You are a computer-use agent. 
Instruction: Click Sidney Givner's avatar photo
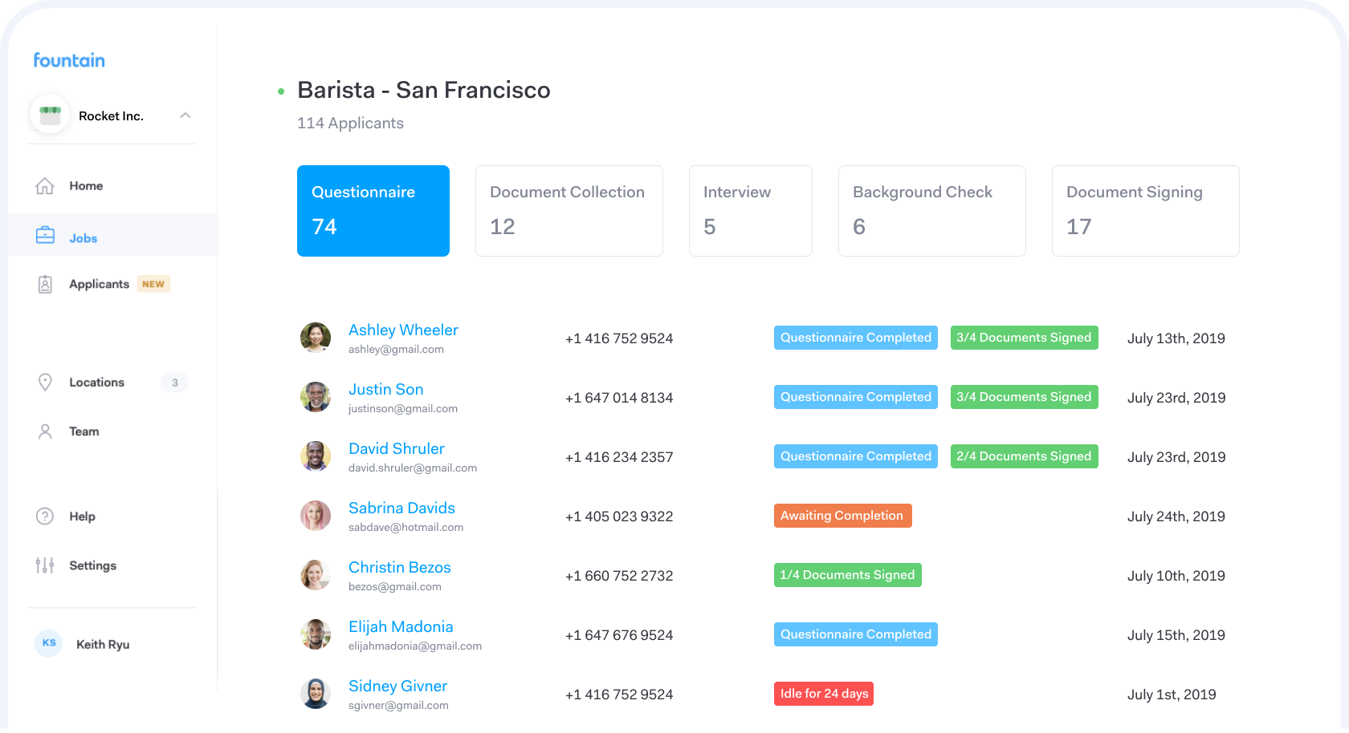(316, 694)
